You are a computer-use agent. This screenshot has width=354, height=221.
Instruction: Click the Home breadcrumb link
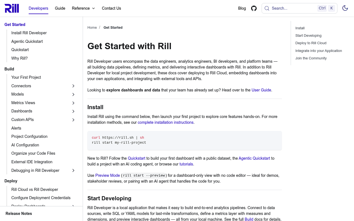pos(92,28)
